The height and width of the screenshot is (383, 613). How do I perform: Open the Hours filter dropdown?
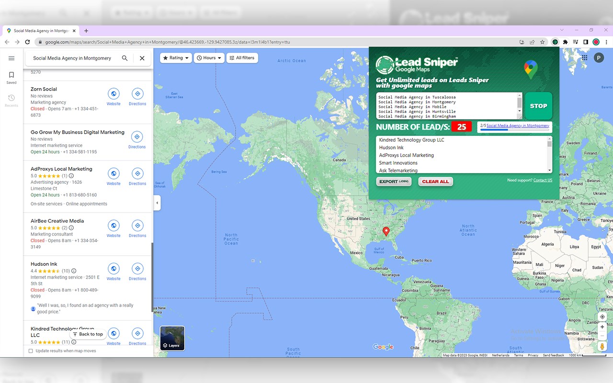point(209,58)
